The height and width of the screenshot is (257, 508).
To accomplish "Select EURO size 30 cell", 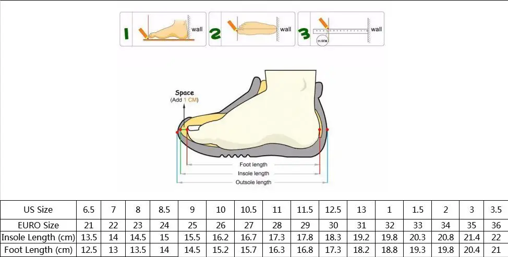I will [333, 225].
